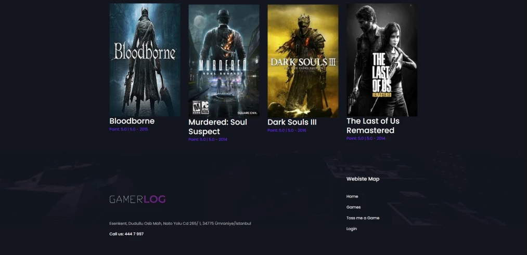Open the Toss me a Game link
The image size is (527, 255).
click(x=363, y=218)
